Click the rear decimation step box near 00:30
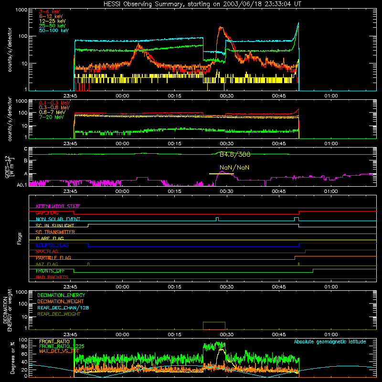The image size is (382, 382). pos(214,326)
